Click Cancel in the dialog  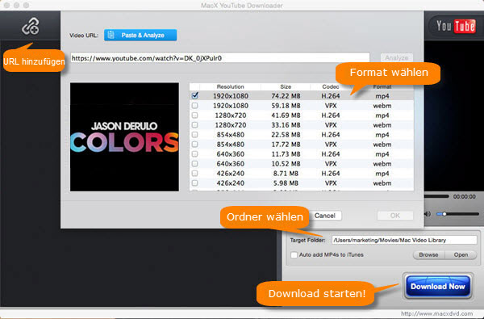click(325, 216)
